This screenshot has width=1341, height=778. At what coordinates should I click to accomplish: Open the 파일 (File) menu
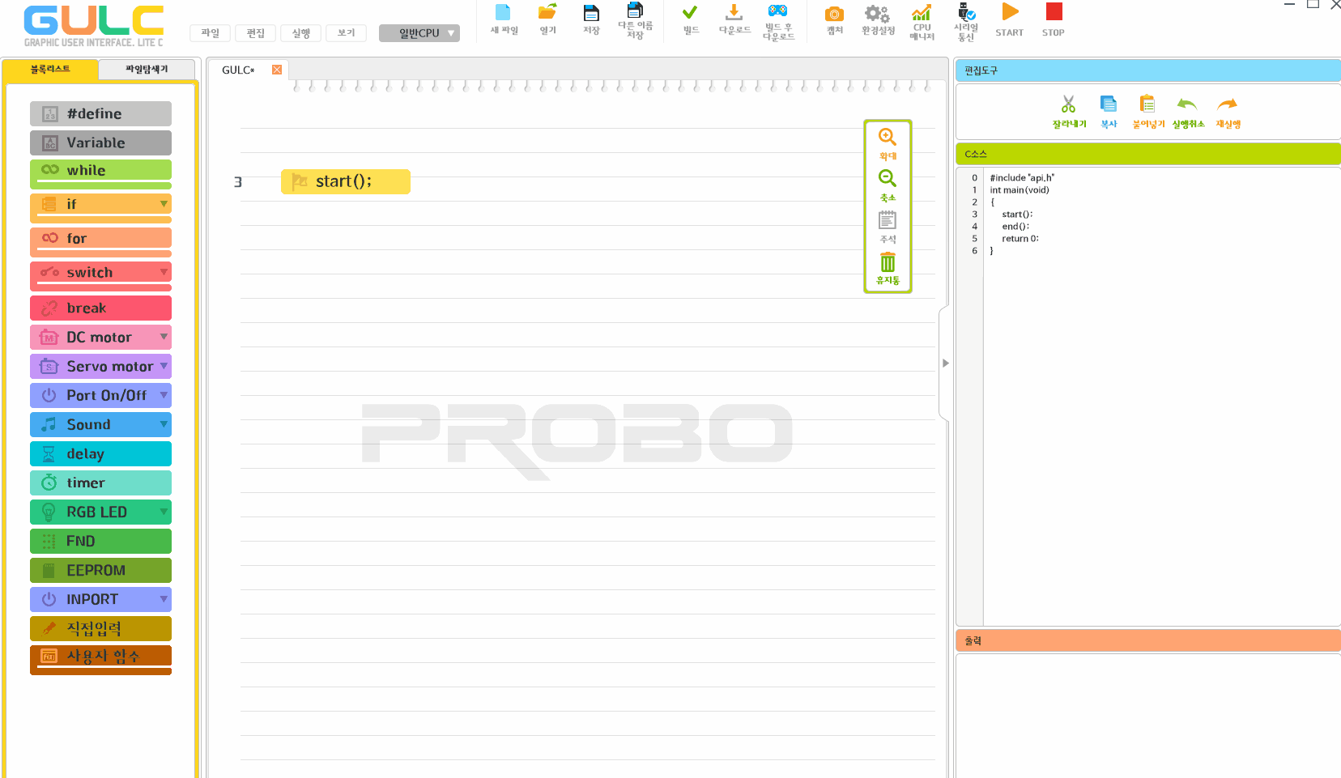point(211,33)
